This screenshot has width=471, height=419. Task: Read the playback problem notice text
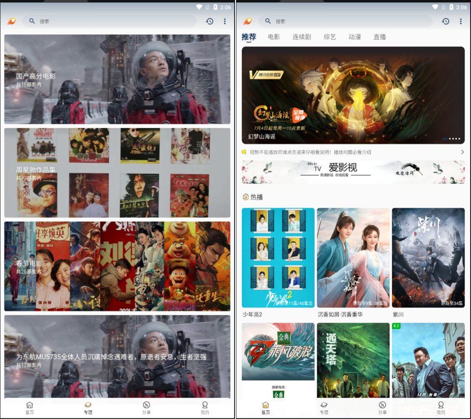(310, 152)
